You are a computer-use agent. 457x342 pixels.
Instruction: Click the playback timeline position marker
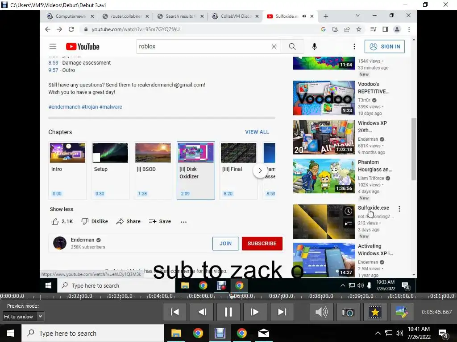tap(232, 297)
